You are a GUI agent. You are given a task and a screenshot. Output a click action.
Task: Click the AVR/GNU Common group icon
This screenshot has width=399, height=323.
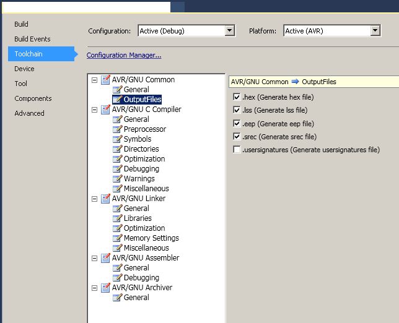(105, 80)
